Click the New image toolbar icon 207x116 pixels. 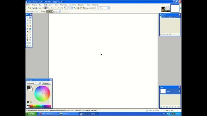coord(28,8)
